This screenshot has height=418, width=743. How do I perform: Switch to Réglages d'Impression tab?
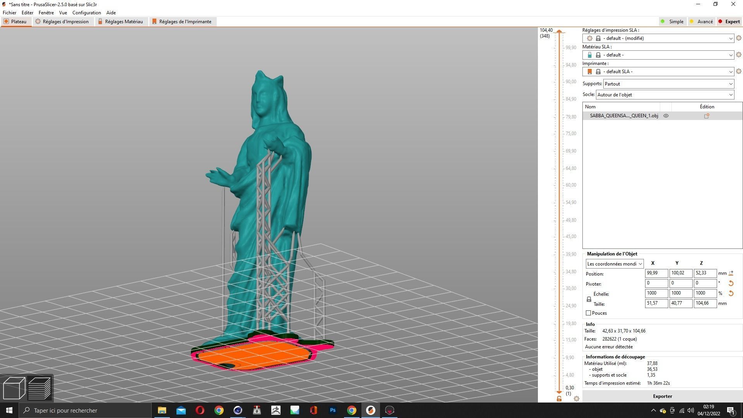(62, 22)
